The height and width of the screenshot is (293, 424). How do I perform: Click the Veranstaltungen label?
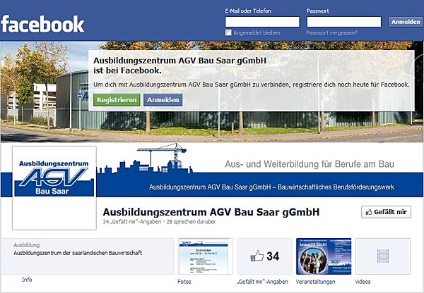click(315, 282)
